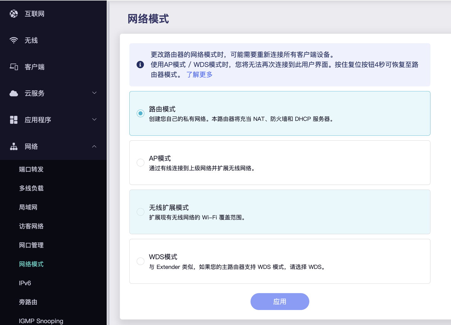Click the Applications grid icon
The height and width of the screenshot is (325, 451).
coord(14,120)
